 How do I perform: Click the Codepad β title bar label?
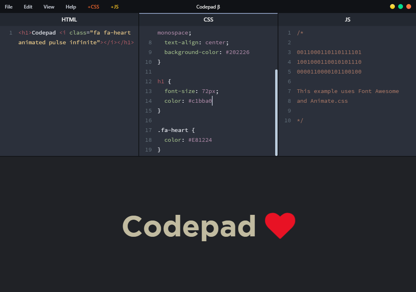click(x=208, y=6)
